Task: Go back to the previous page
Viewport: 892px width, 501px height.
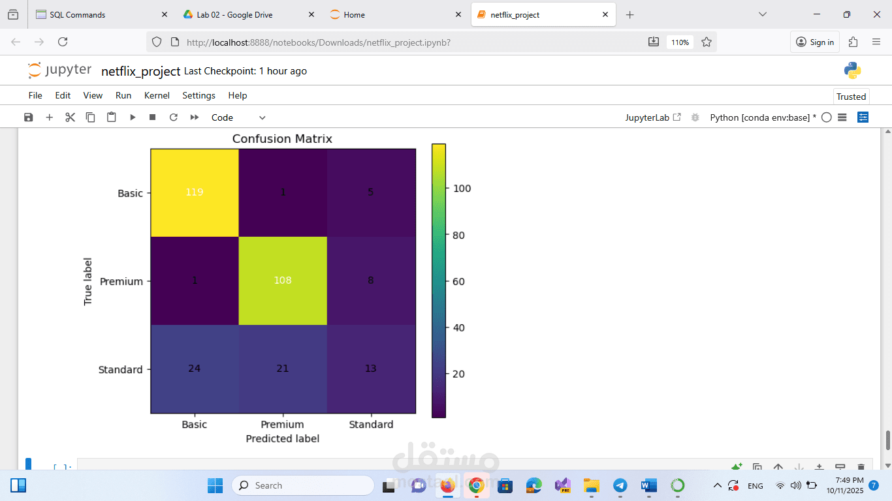Action: pyautogui.click(x=16, y=42)
